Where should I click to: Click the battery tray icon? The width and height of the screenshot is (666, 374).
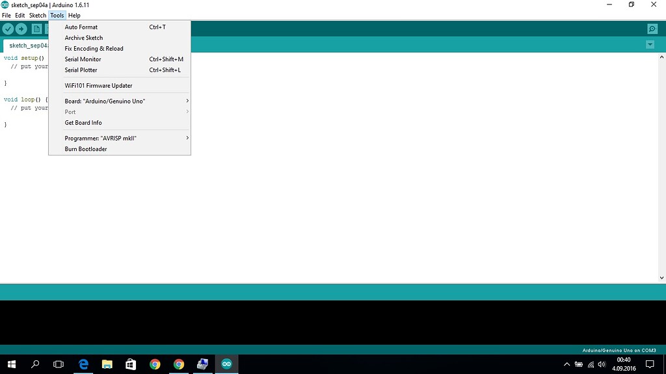coord(578,364)
